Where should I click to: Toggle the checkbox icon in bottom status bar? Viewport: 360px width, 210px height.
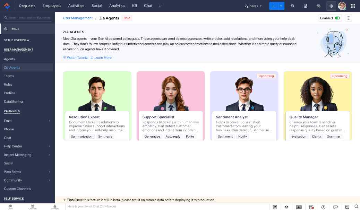(x=275, y=207)
